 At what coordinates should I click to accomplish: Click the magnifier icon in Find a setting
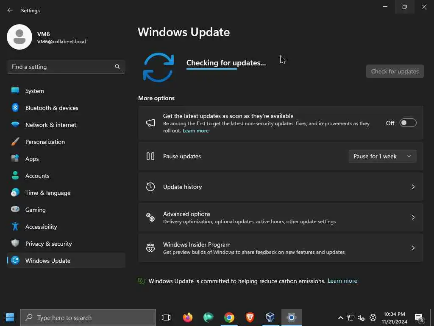[x=117, y=67]
